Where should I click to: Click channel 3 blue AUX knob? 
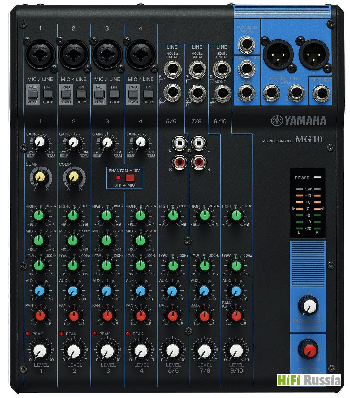(107, 291)
